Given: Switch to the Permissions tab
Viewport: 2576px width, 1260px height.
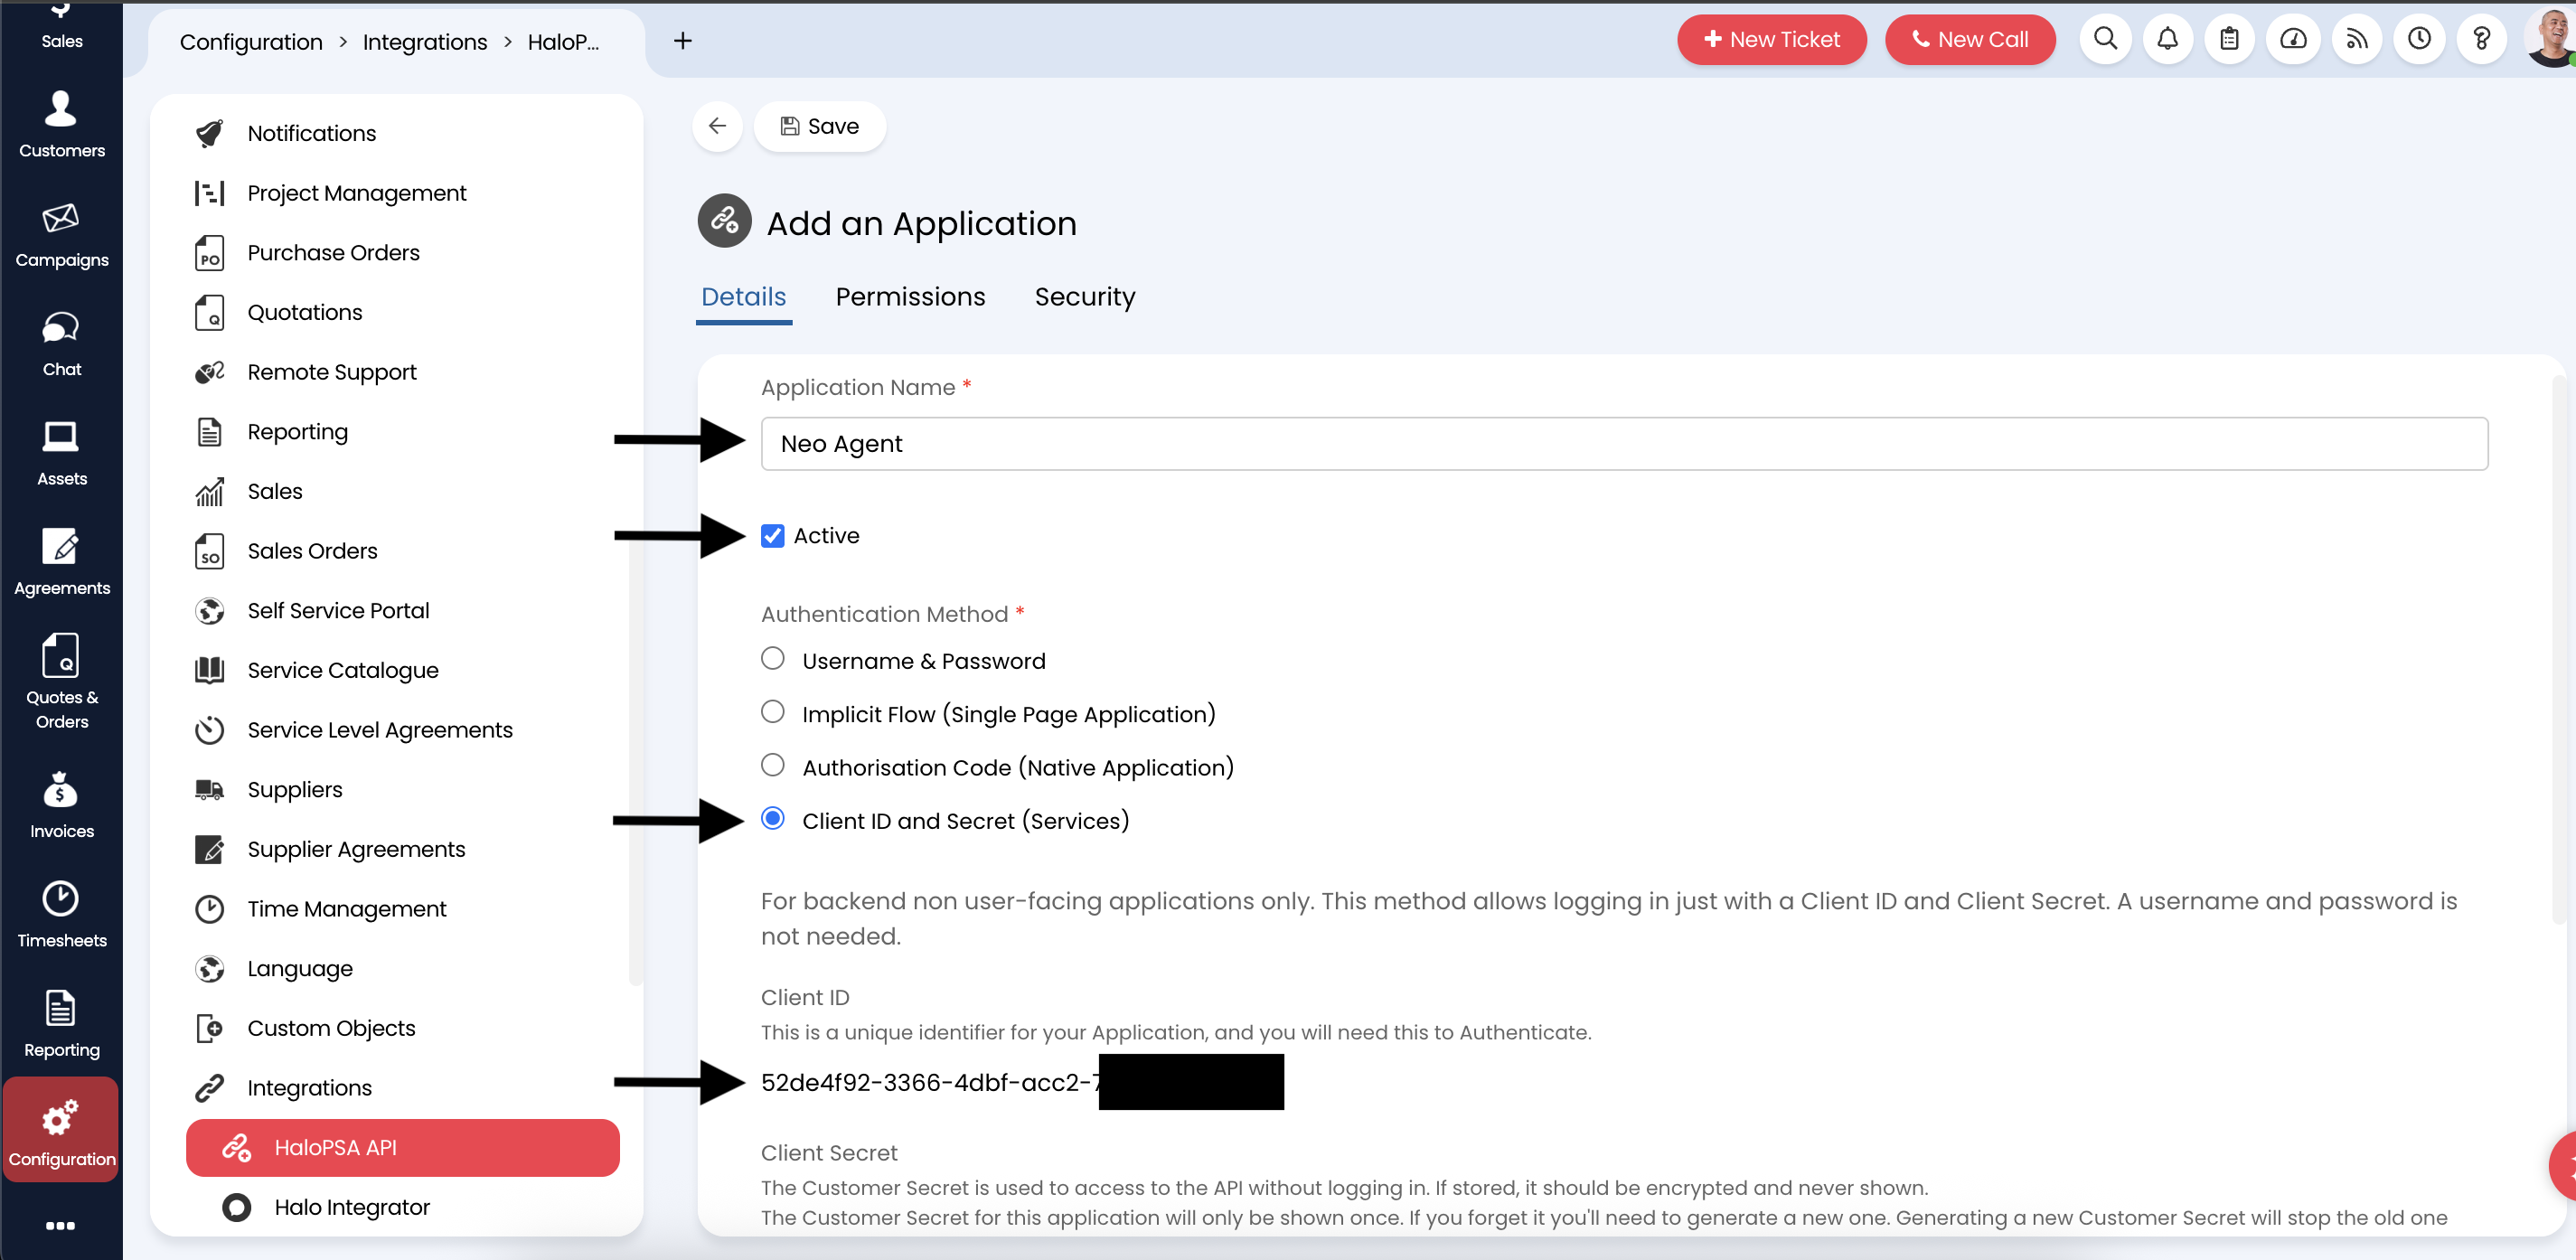Looking at the screenshot, I should click(x=910, y=296).
